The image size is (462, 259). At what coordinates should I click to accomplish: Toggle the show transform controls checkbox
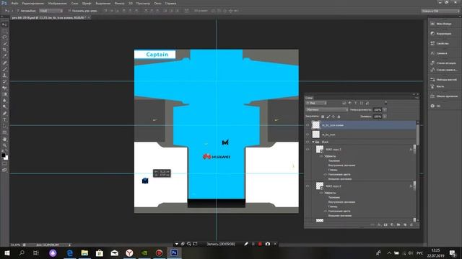[69, 11]
